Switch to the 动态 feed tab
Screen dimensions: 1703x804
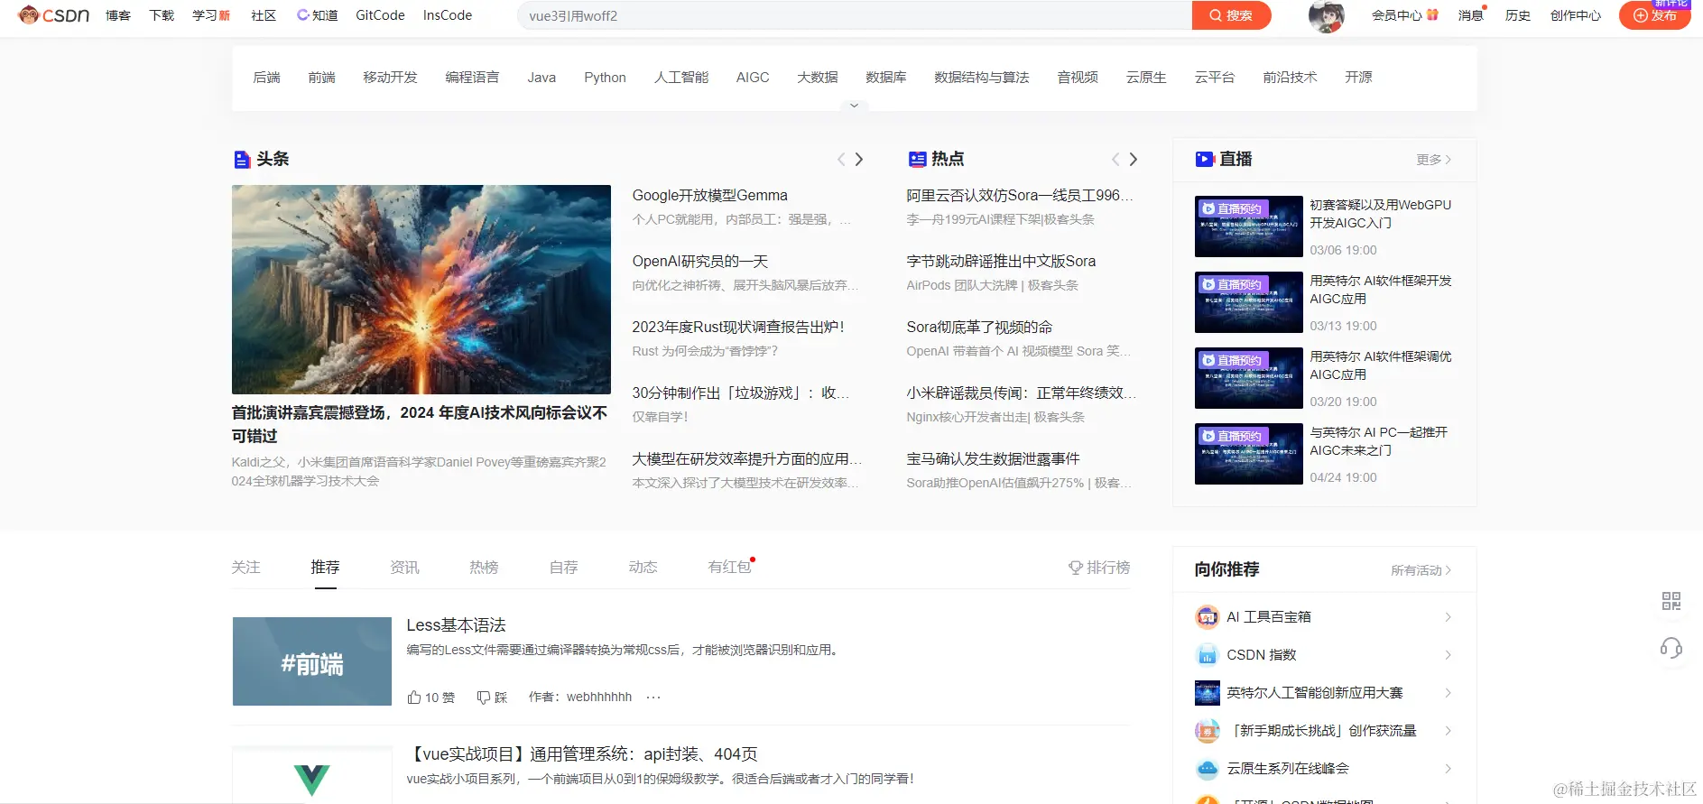[x=643, y=568]
